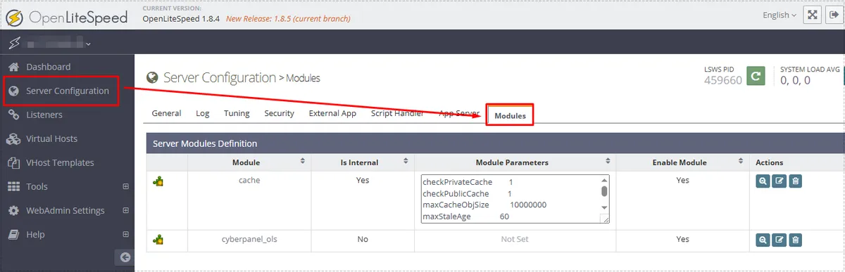Click the LSWS PID value 459660
Image resolution: width=845 pixels, height=272 pixels.
[723, 80]
